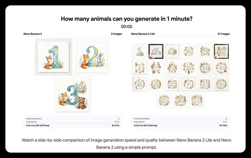This screenshot has height=158, width=251.
Task: Click the 21 images counter label
Action: click(224, 34)
